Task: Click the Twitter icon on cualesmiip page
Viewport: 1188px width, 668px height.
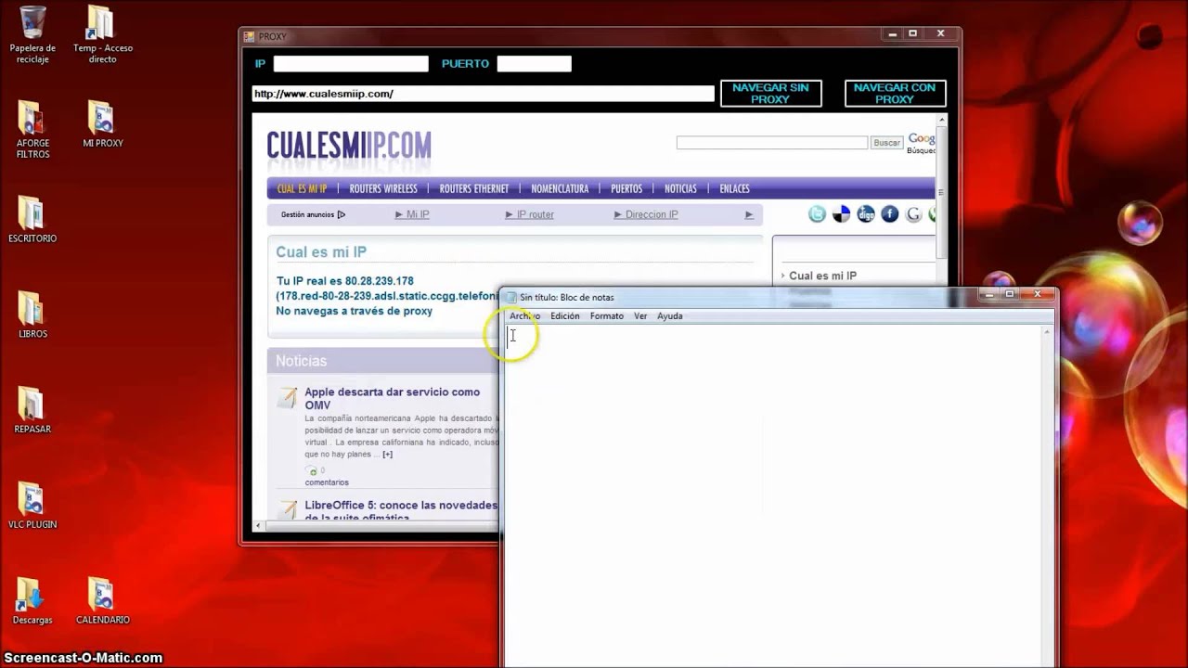Action: (817, 214)
